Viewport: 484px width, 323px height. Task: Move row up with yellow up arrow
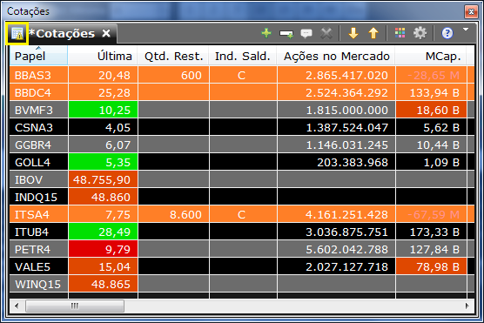click(x=373, y=33)
